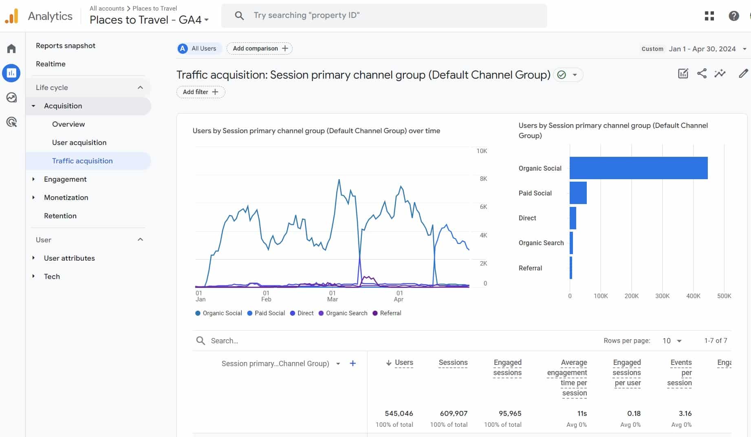
Task: Open the Explore icon in left rail
Action: click(x=11, y=97)
